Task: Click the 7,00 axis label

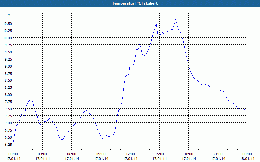Action: tap(8, 123)
